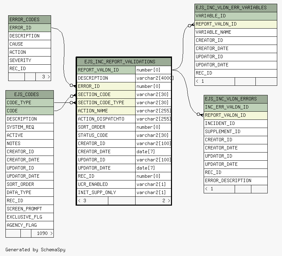Viewport: 282px width, 256px height.
Task: Select DESCRIPTION column in EJS_CODES table
Action: pos(30,119)
